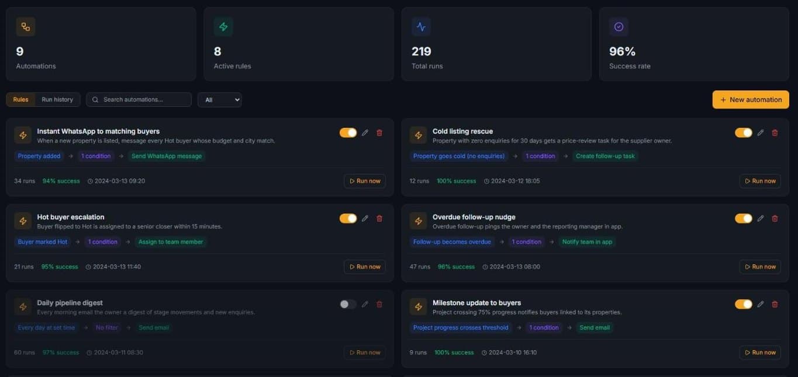Delete the Hot buyer escalation rule
798x377 pixels.
pos(379,218)
